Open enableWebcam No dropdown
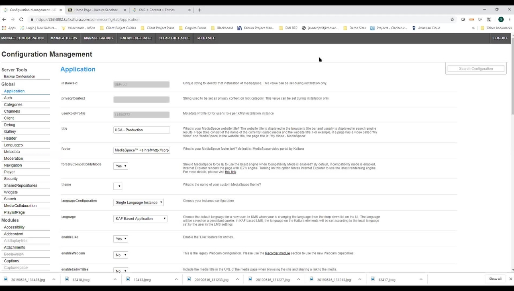 pyautogui.click(x=120, y=255)
